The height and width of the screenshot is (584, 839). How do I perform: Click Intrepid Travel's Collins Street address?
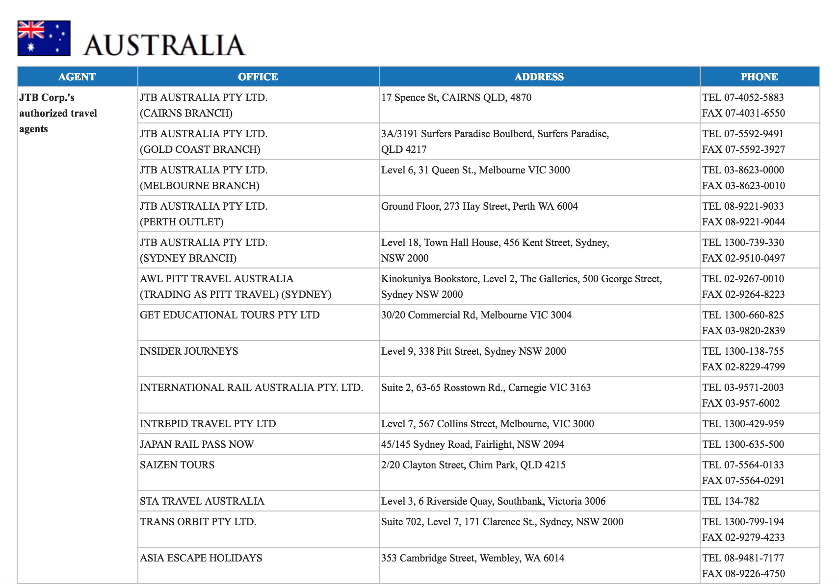pyautogui.click(x=487, y=424)
